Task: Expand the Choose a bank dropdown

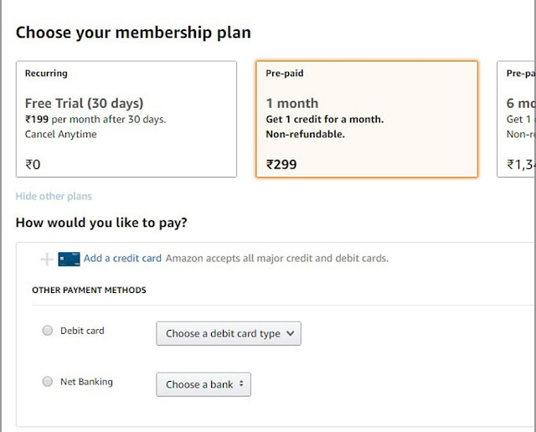Action: click(x=204, y=384)
